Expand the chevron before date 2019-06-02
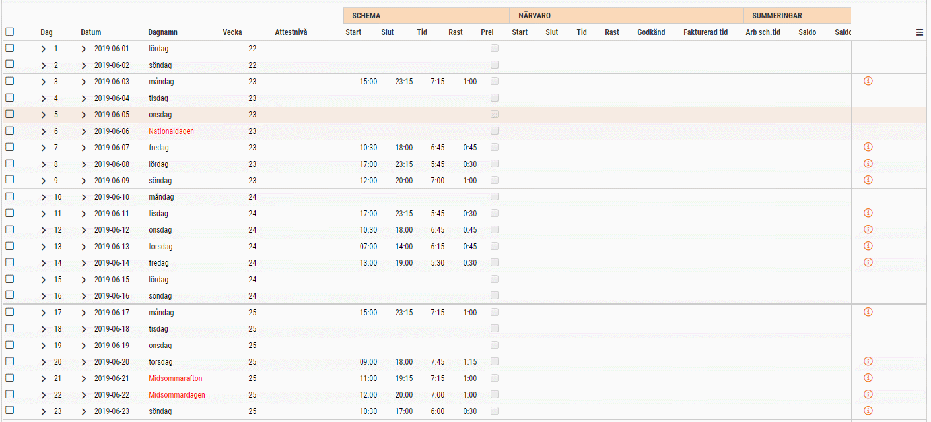The image size is (931, 422). coord(84,65)
